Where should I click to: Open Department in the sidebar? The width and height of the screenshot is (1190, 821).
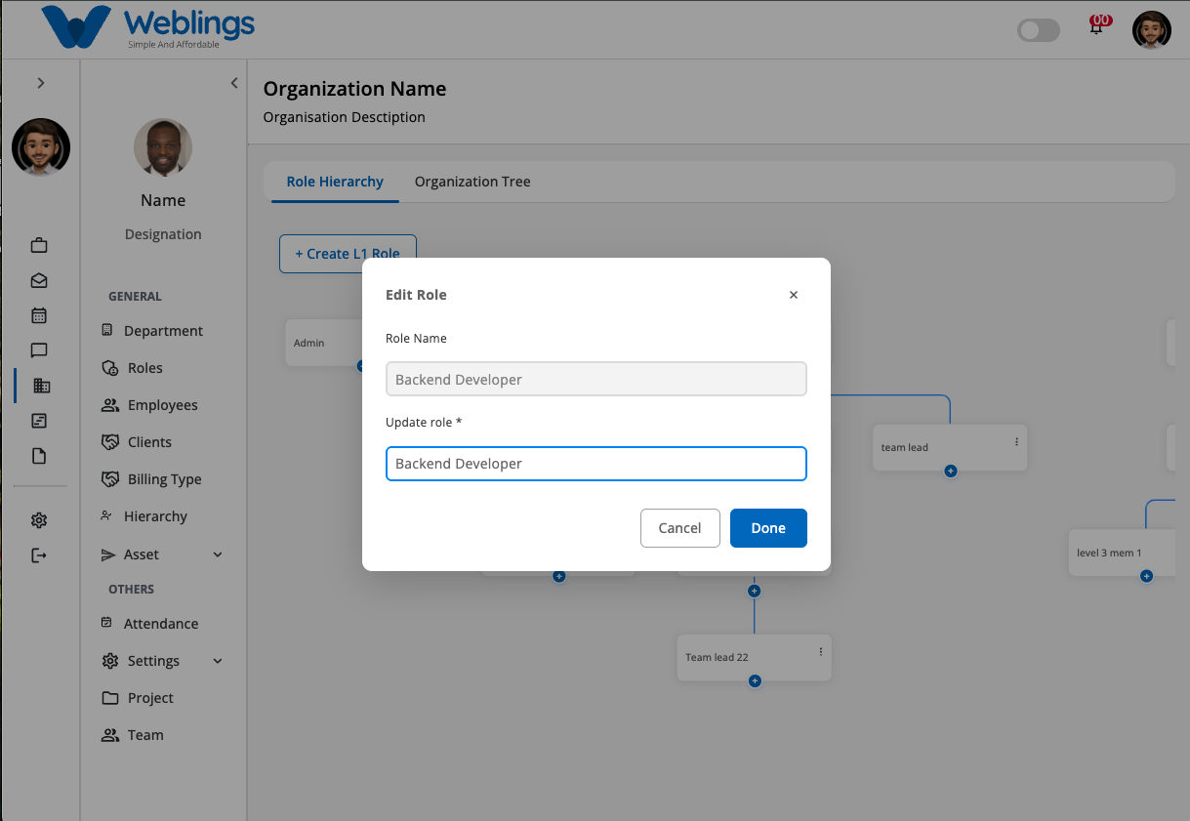[153, 331]
